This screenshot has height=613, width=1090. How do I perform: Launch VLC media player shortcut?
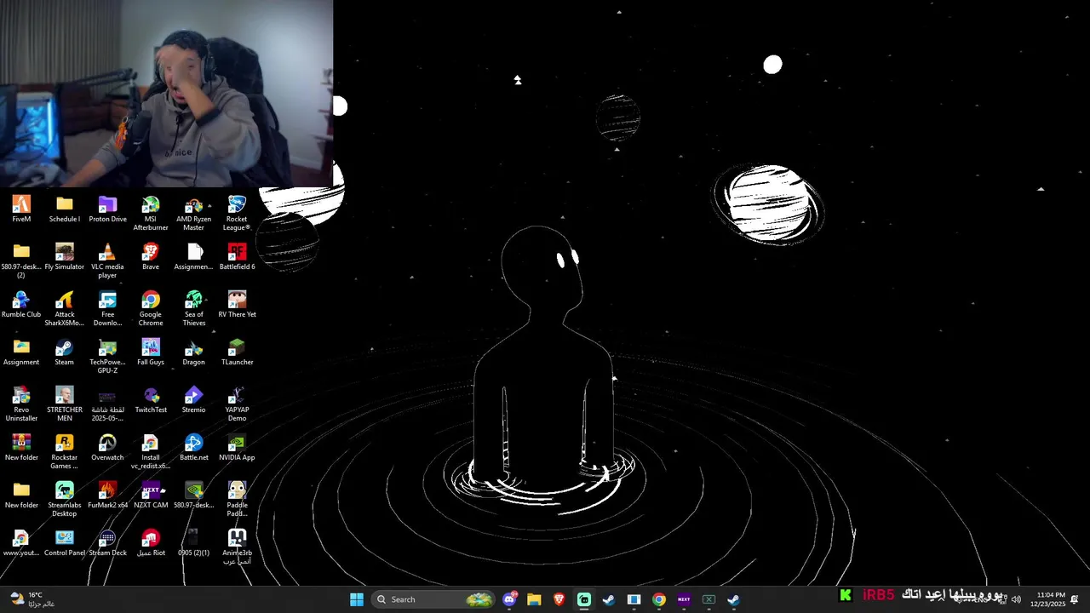(107, 261)
